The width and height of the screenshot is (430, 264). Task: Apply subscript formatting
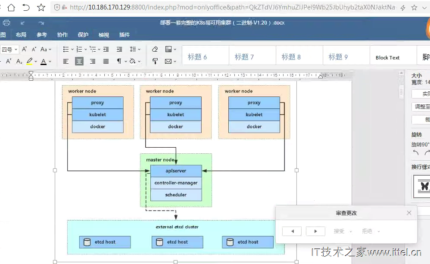tap(19, 62)
